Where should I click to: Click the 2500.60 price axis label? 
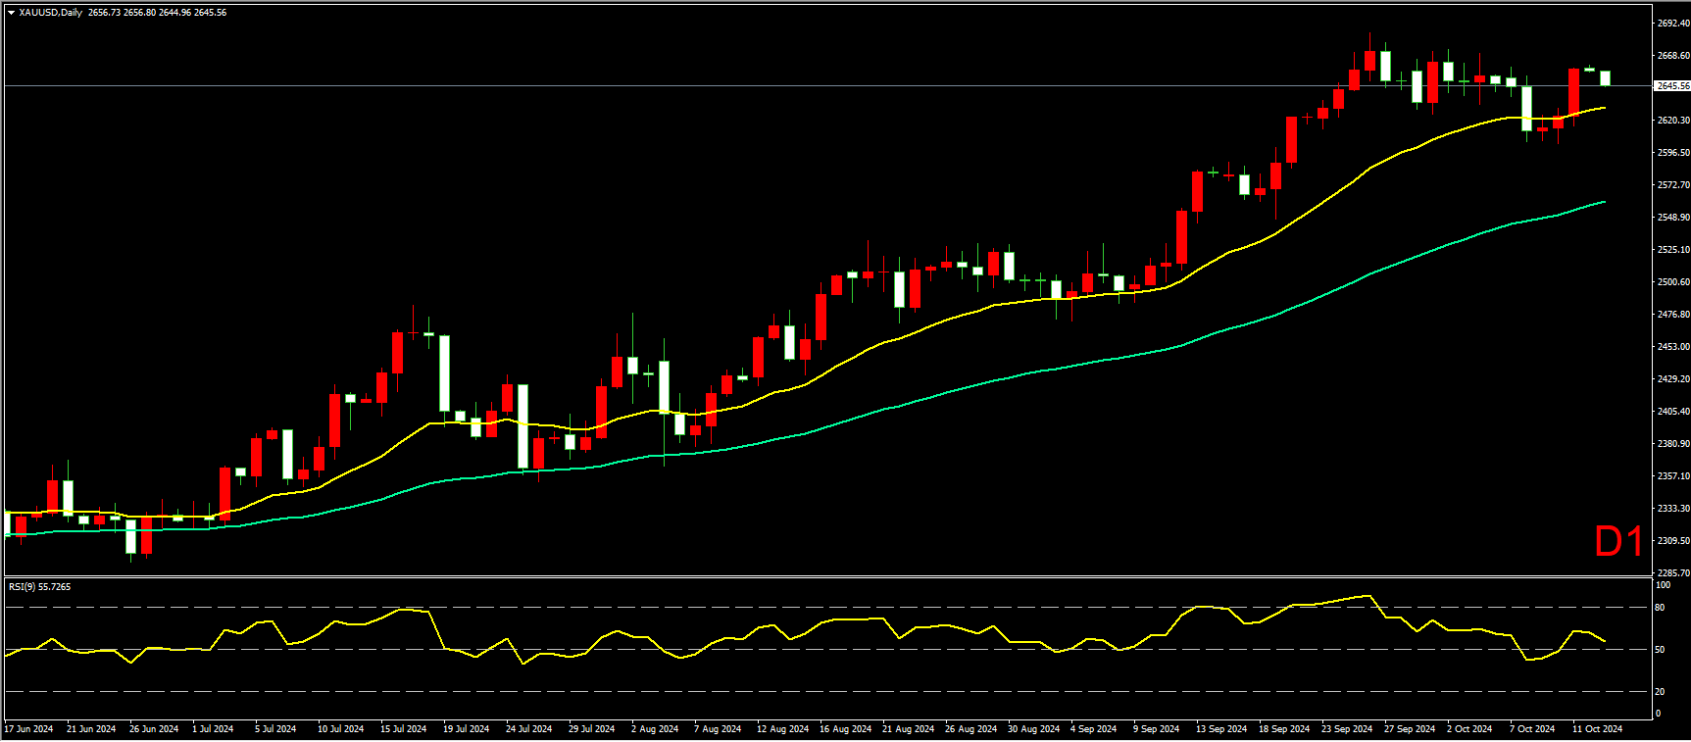1673,282
